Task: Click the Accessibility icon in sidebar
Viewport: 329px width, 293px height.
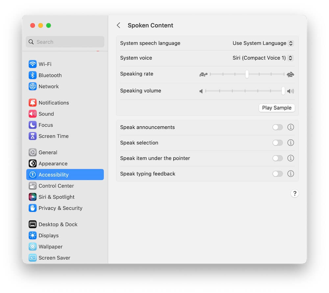Action: pos(33,175)
